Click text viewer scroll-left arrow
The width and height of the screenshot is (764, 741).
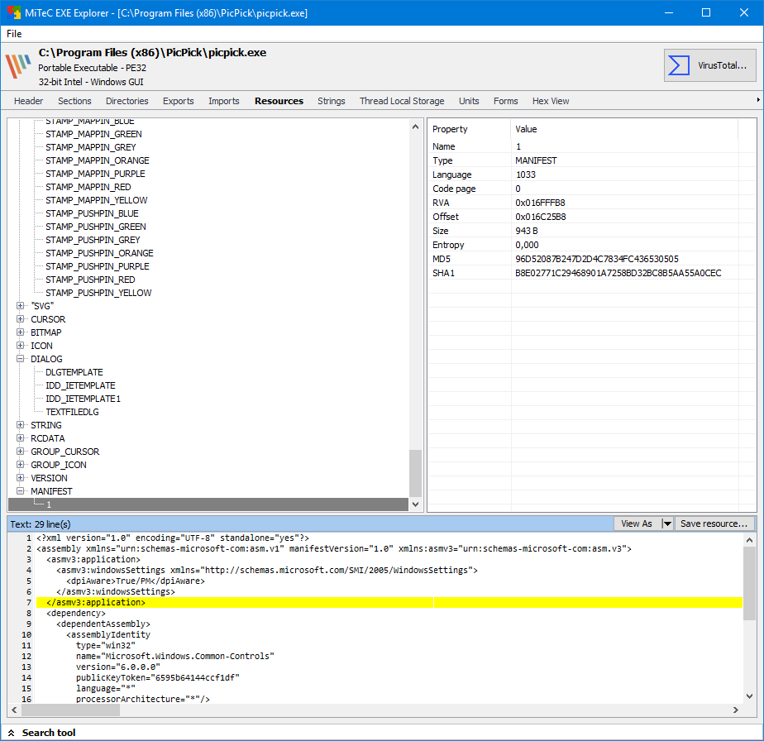pyautogui.click(x=14, y=710)
